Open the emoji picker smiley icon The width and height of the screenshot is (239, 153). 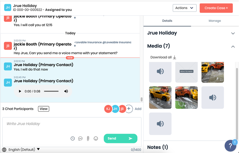96,139
